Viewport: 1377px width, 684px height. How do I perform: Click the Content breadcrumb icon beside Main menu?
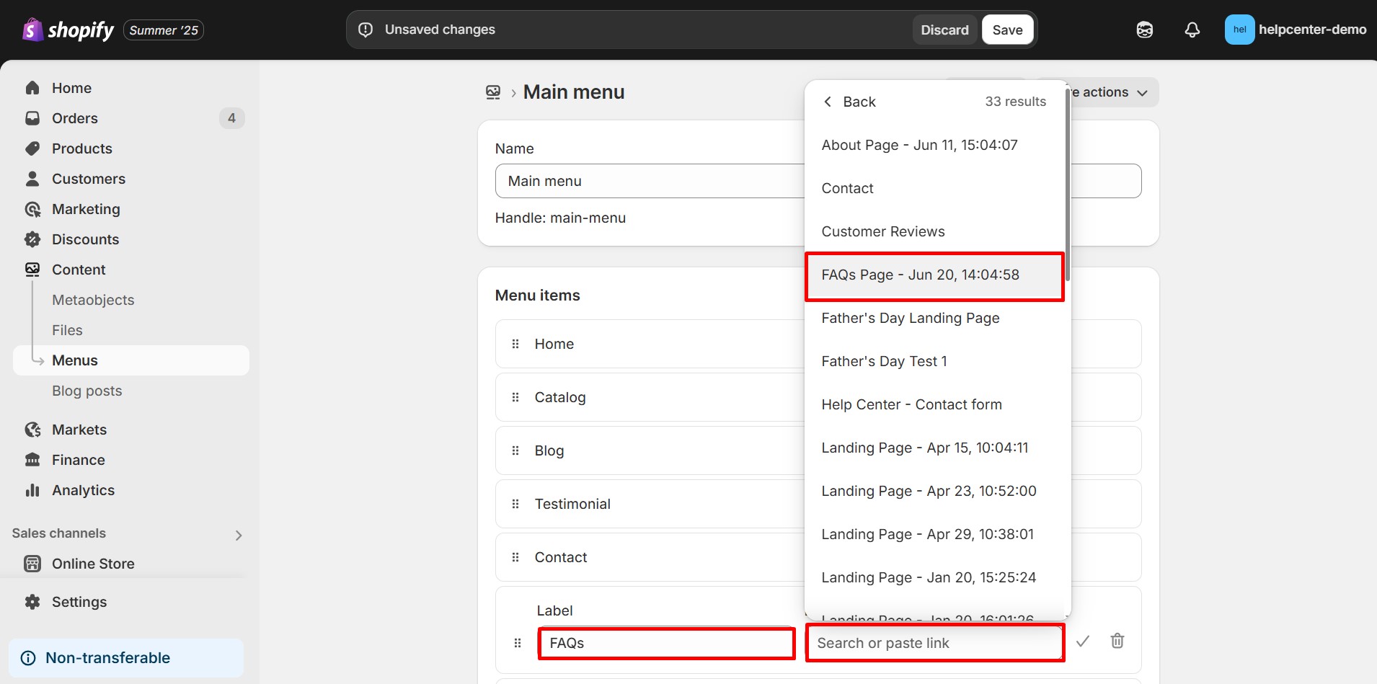(493, 92)
